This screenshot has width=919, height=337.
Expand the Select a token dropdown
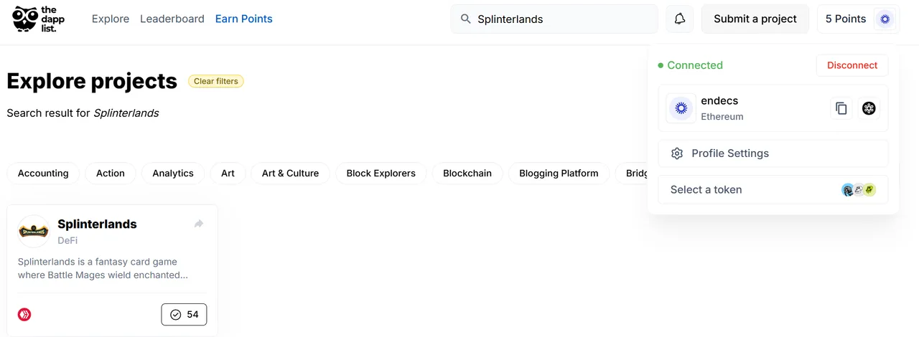coord(773,190)
